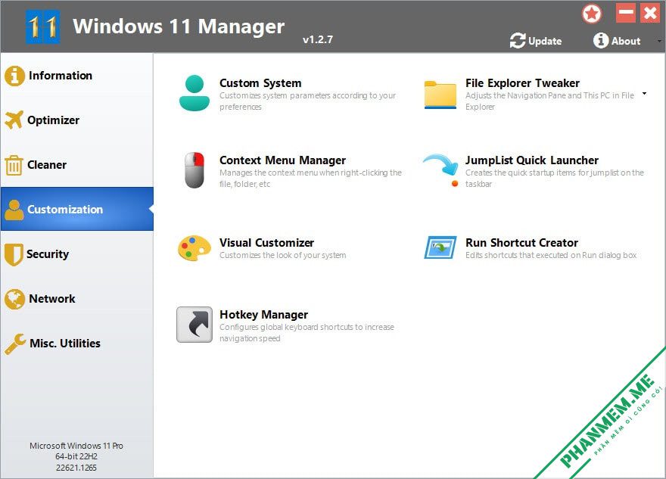Click the Run Shortcut Creator icon
The width and height of the screenshot is (666, 479).
click(440, 247)
